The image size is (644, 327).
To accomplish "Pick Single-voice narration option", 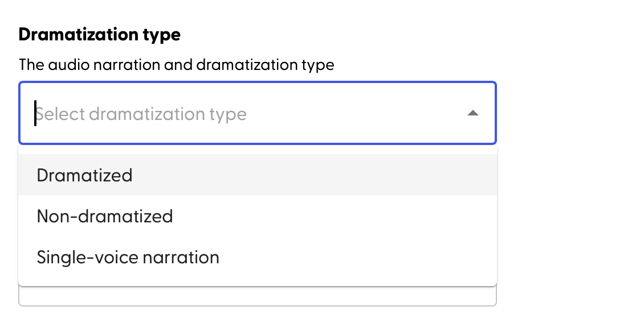I will (128, 257).
